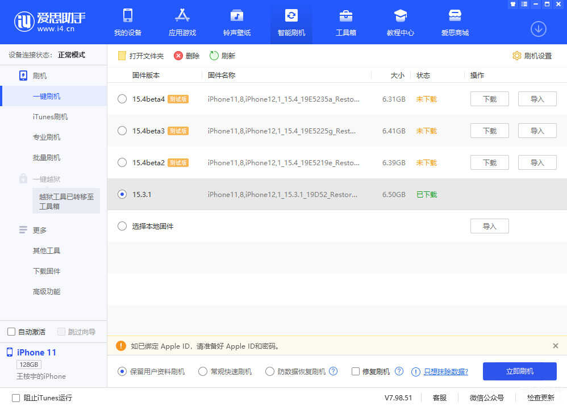
Task: Click the 更多 list icon in sidebar
Action: point(23,230)
